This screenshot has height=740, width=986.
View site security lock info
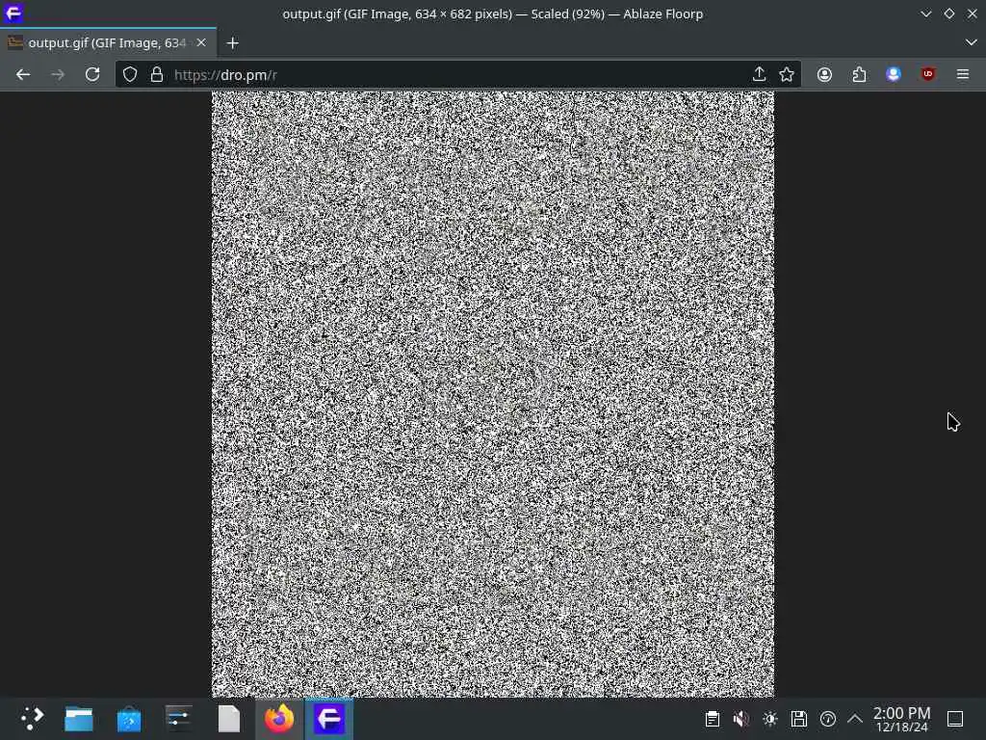pos(157,75)
